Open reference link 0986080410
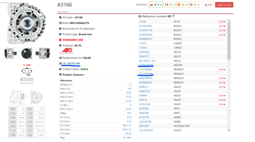The image size is (255, 142). click(x=146, y=39)
